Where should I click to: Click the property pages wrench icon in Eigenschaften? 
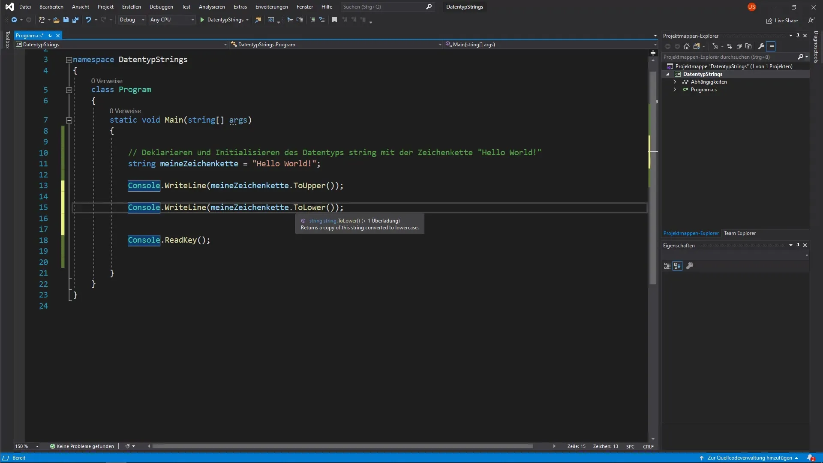tap(690, 266)
